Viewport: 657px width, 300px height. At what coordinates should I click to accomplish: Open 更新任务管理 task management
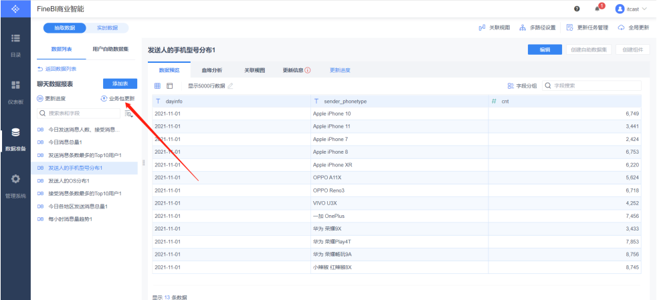pyautogui.click(x=587, y=27)
